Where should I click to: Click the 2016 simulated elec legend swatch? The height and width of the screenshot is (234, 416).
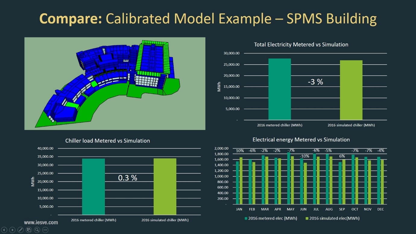[x=307, y=218]
